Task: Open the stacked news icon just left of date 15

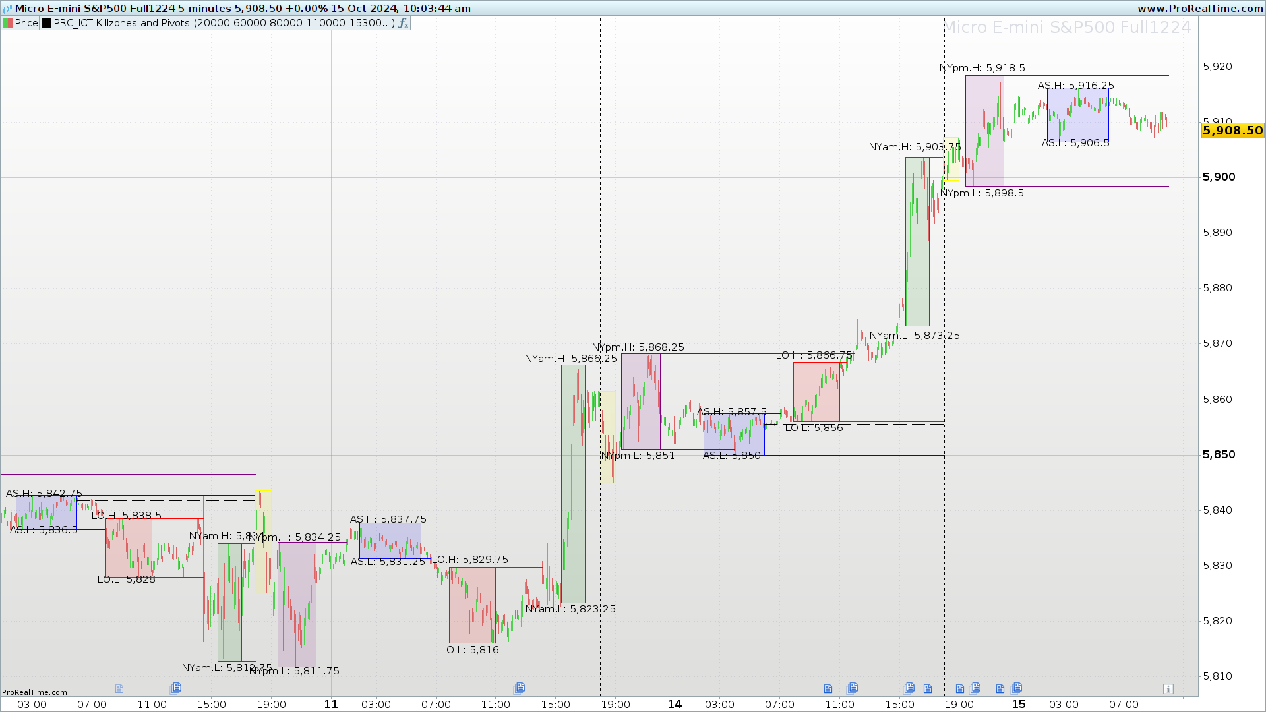Action: point(1016,688)
